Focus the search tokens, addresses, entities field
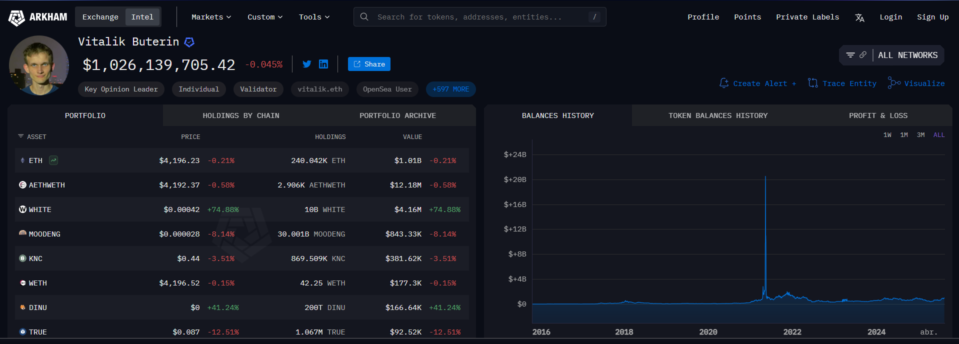This screenshot has height=344, width=959. click(x=480, y=17)
